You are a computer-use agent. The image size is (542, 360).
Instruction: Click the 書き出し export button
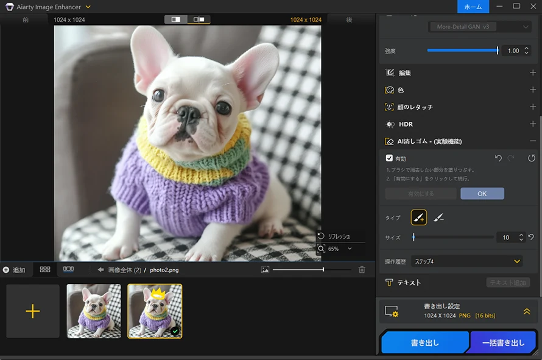pos(424,342)
